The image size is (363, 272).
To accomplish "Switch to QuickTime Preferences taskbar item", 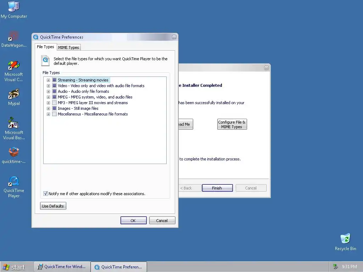I will pyautogui.click(x=119, y=267).
